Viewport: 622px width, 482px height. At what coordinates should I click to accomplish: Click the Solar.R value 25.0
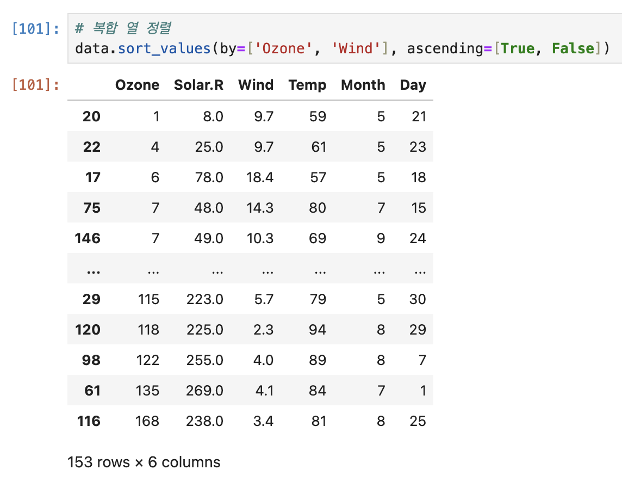tap(209, 147)
